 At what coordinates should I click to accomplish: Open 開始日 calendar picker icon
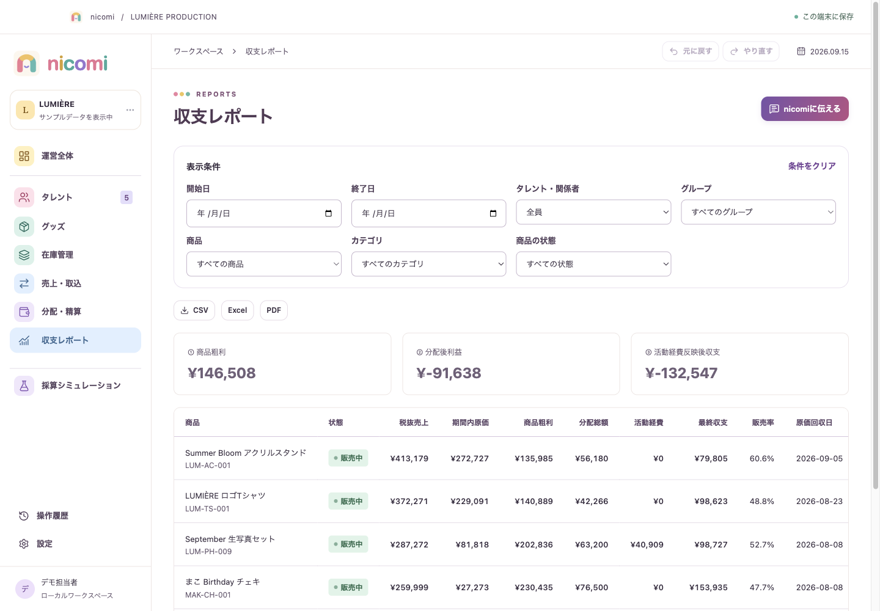pos(329,213)
